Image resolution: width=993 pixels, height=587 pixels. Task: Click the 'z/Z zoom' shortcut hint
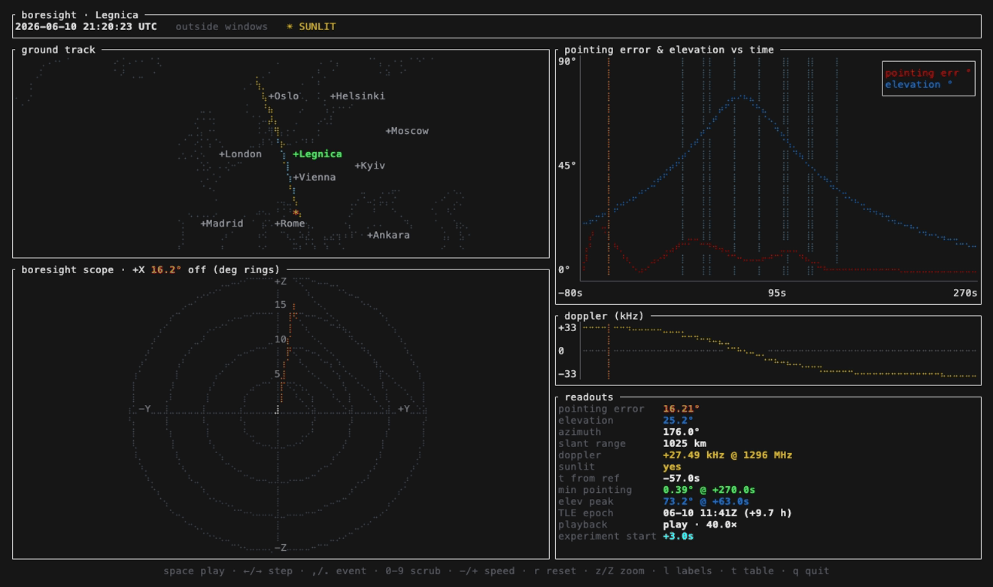(x=620, y=571)
